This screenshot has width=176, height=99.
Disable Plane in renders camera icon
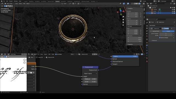pyautogui.click(x=174, y=13)
